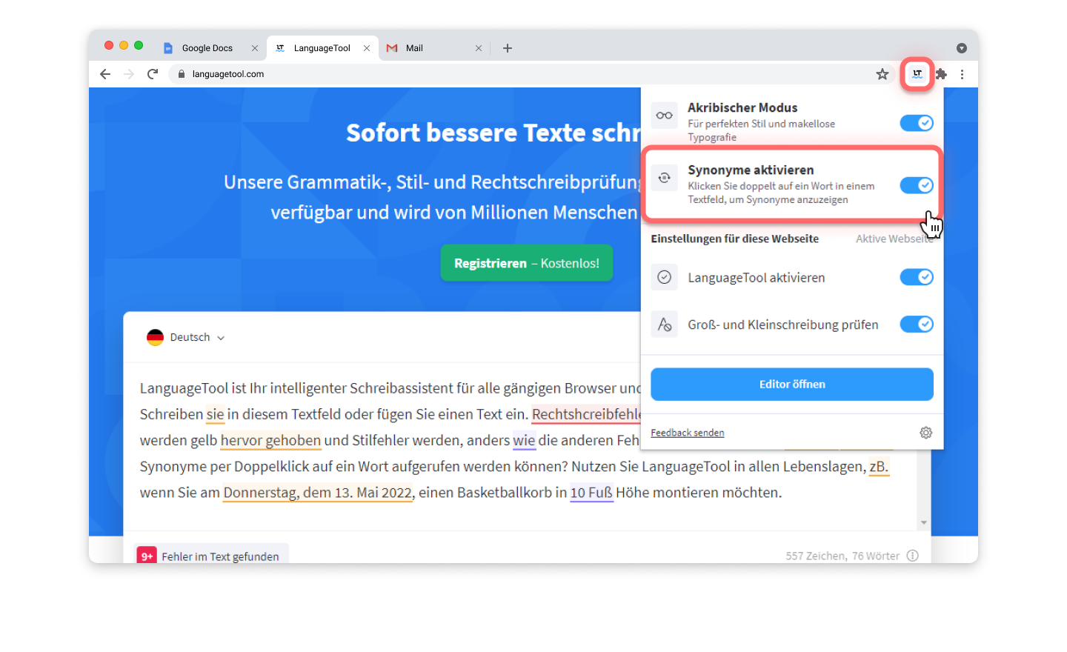Click the Registrieren – Kostenlos! button
The image size is (1067, 652).
click(527, 263)
